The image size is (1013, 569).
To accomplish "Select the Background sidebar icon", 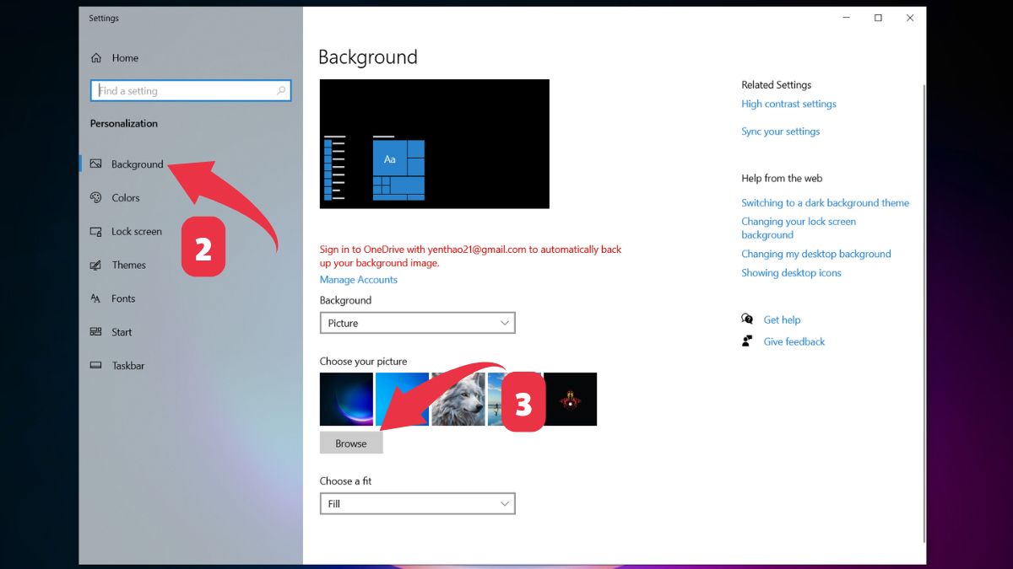I will (x=95, y=164).
